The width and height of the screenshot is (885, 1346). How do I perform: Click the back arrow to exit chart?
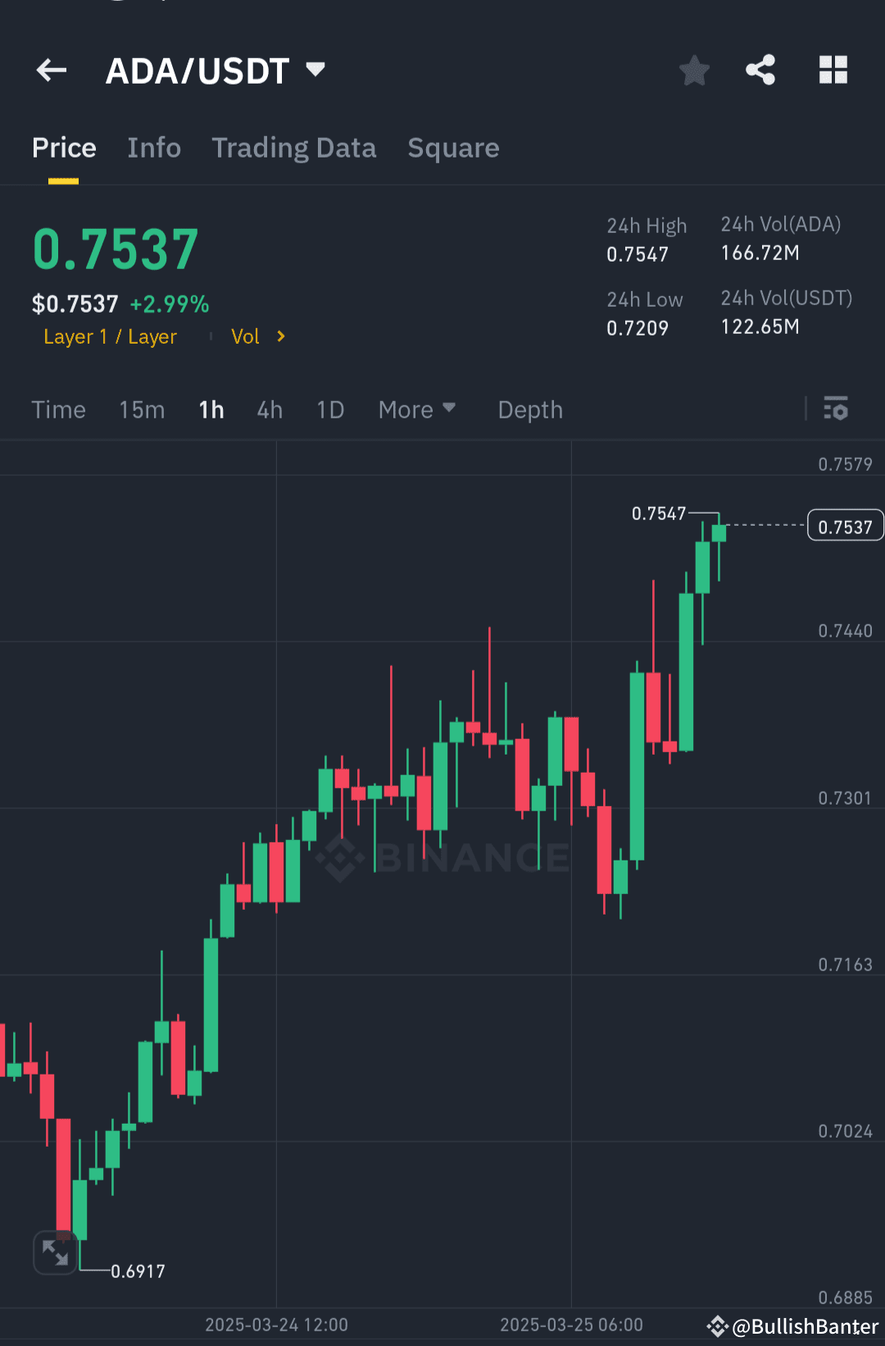pos(51,71)
